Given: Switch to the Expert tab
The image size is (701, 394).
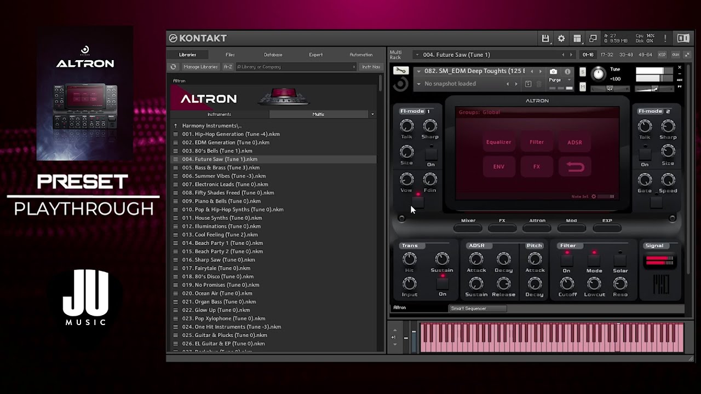Looking at the screenshot, I should pyautogui.click(x=315, y=55).
